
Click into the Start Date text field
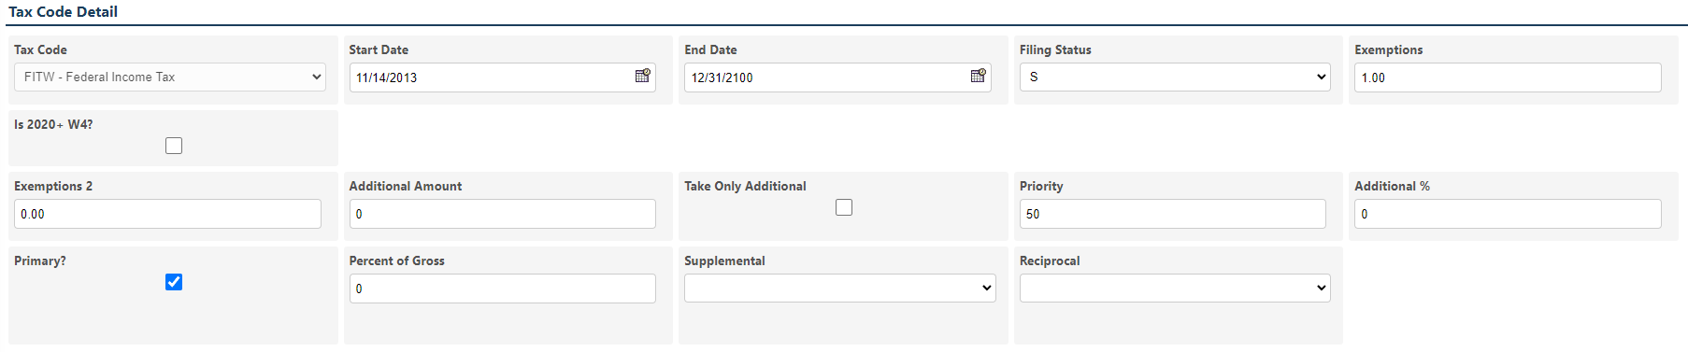click(x=491, y=77)
